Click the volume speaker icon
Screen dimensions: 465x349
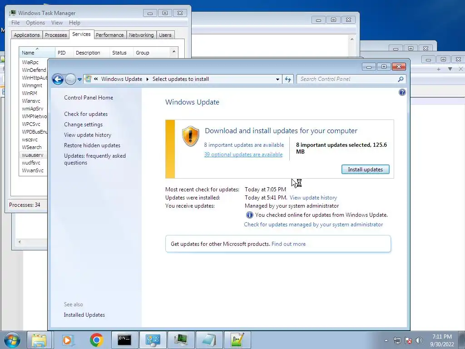click(x=419, y=340)
